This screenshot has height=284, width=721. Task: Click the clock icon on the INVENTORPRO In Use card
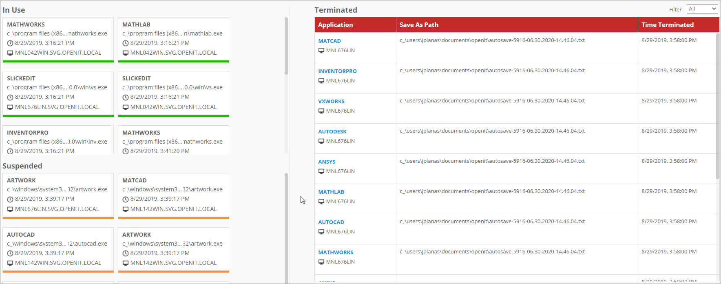[x=10, y=151]
